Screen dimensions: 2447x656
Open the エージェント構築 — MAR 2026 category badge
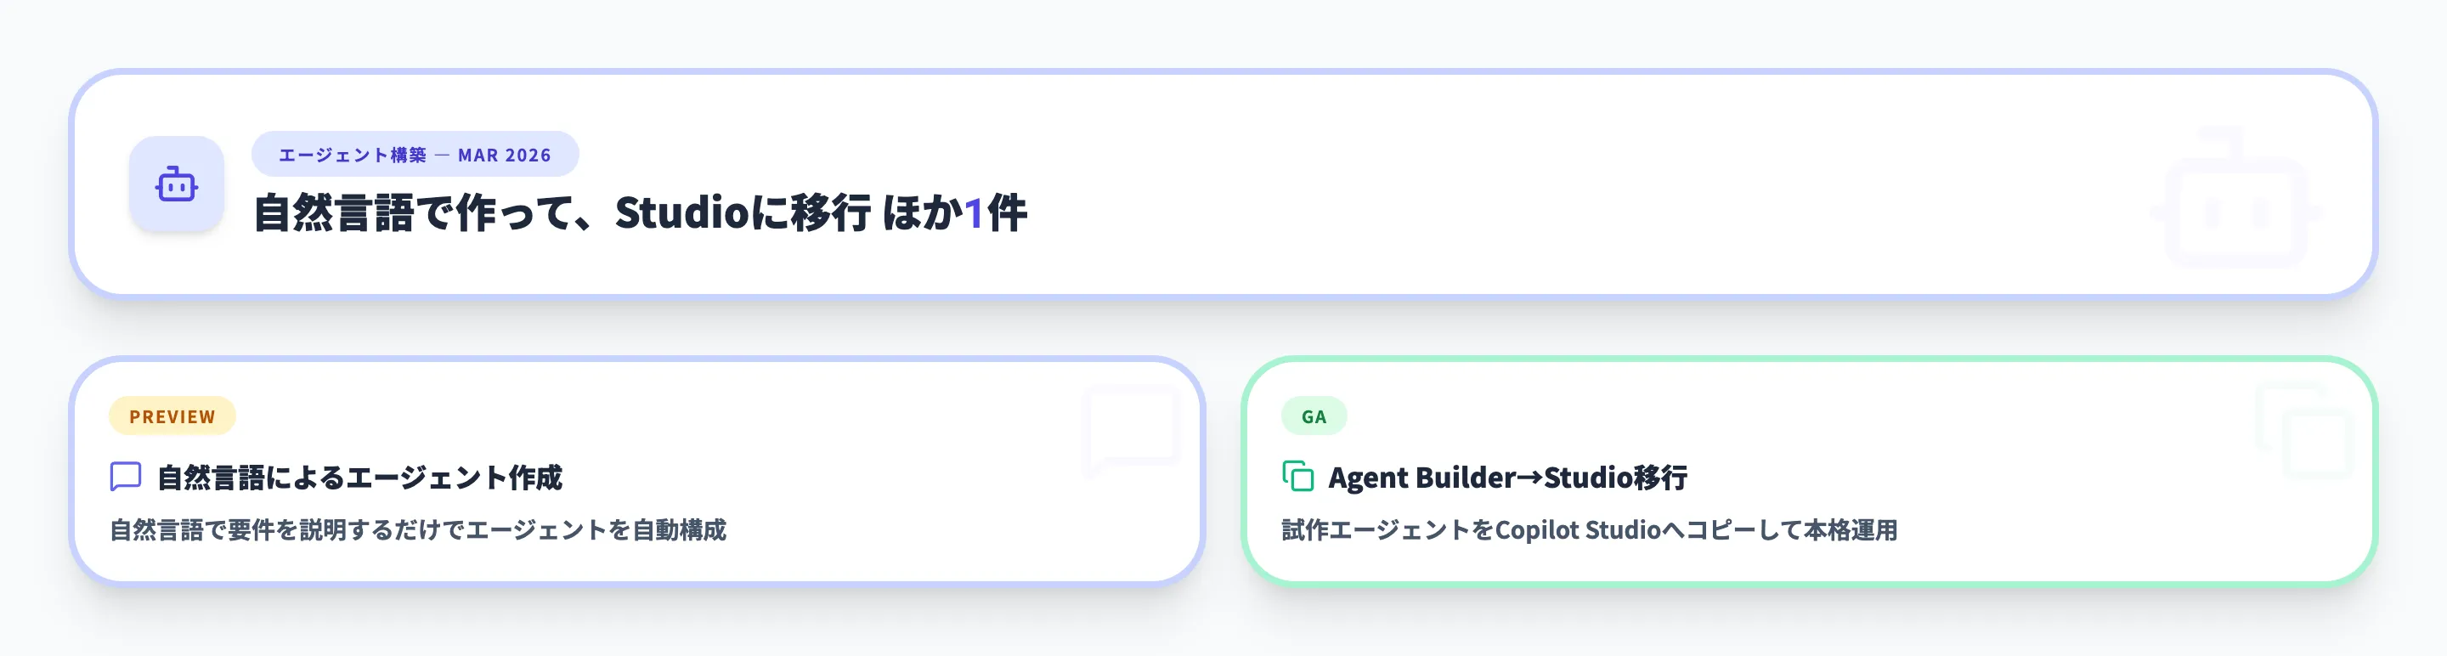point(415,154)
